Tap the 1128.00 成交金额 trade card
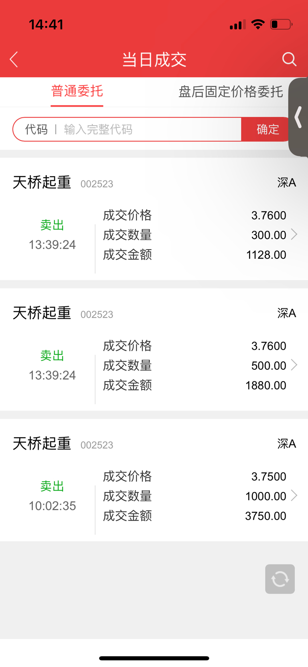The image size is (308, 667). pyautogui.click(x=154, y=219)
